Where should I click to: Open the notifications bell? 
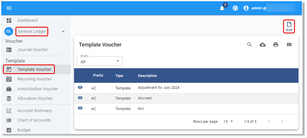pyautogui.click(x=222, y=8)
